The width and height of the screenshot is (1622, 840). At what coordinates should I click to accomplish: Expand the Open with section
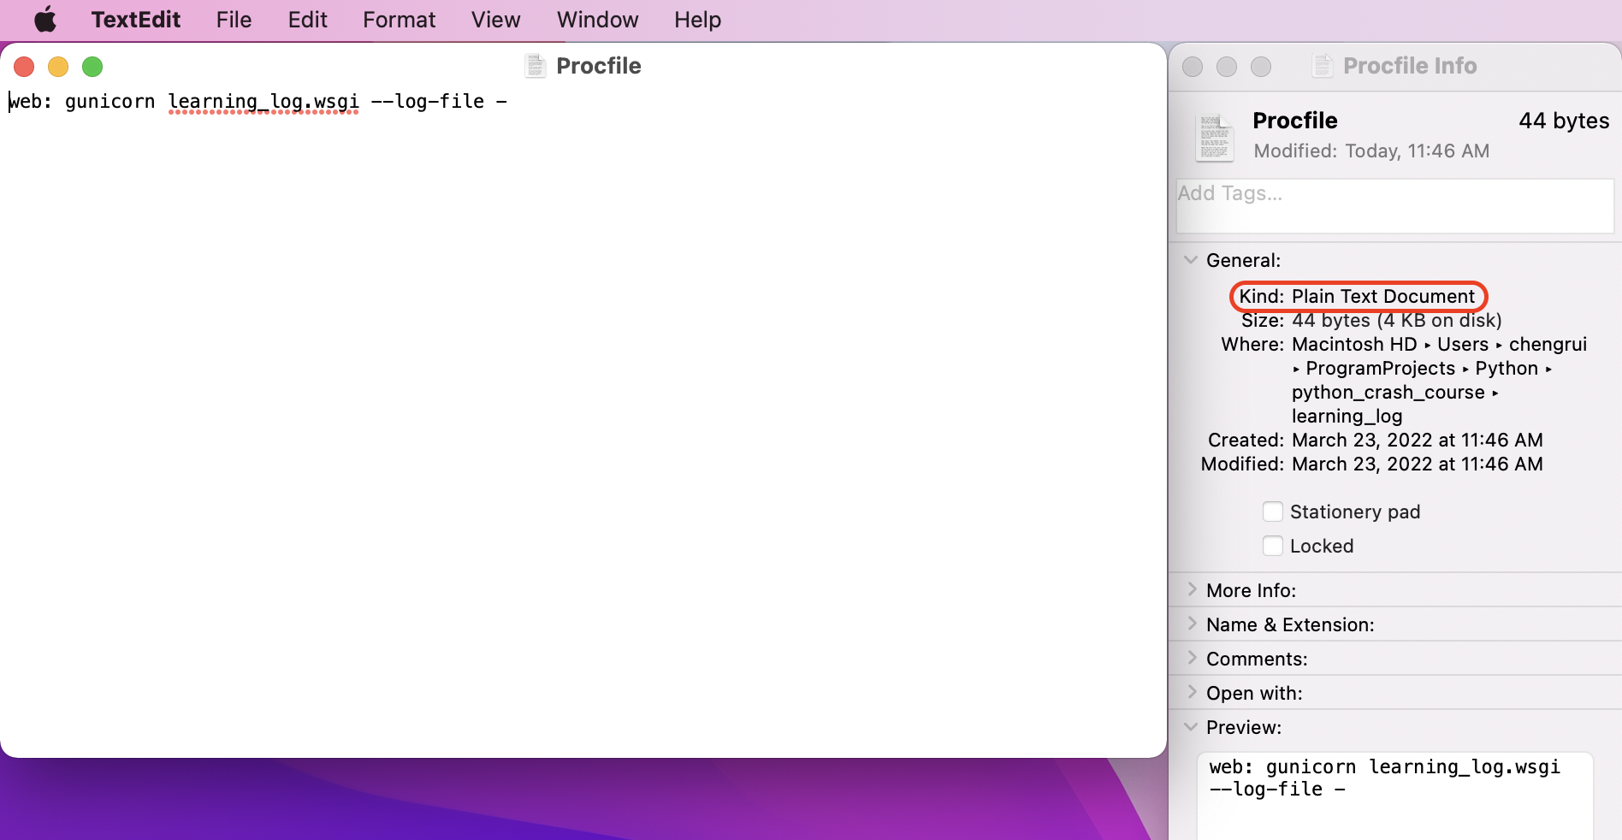(1191, 693)
